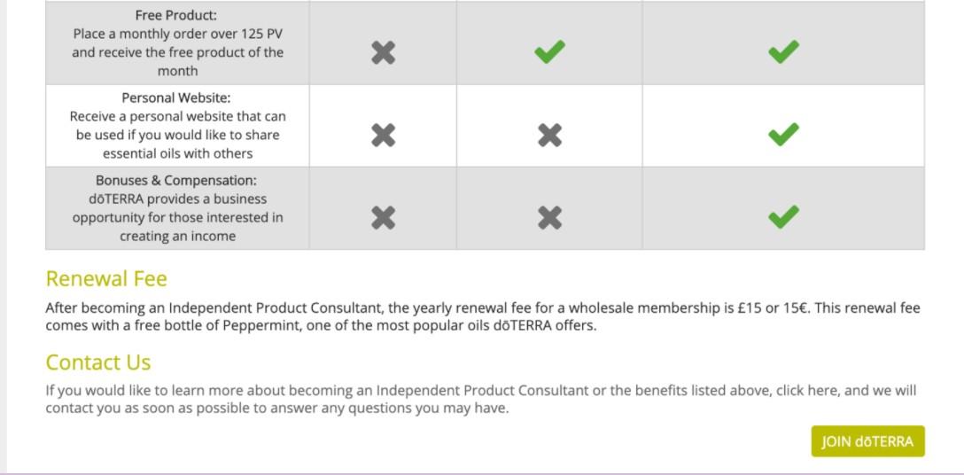Click the Contact Us heading
The height and width of the screenshot is (475, 964).
click(98, 362)
